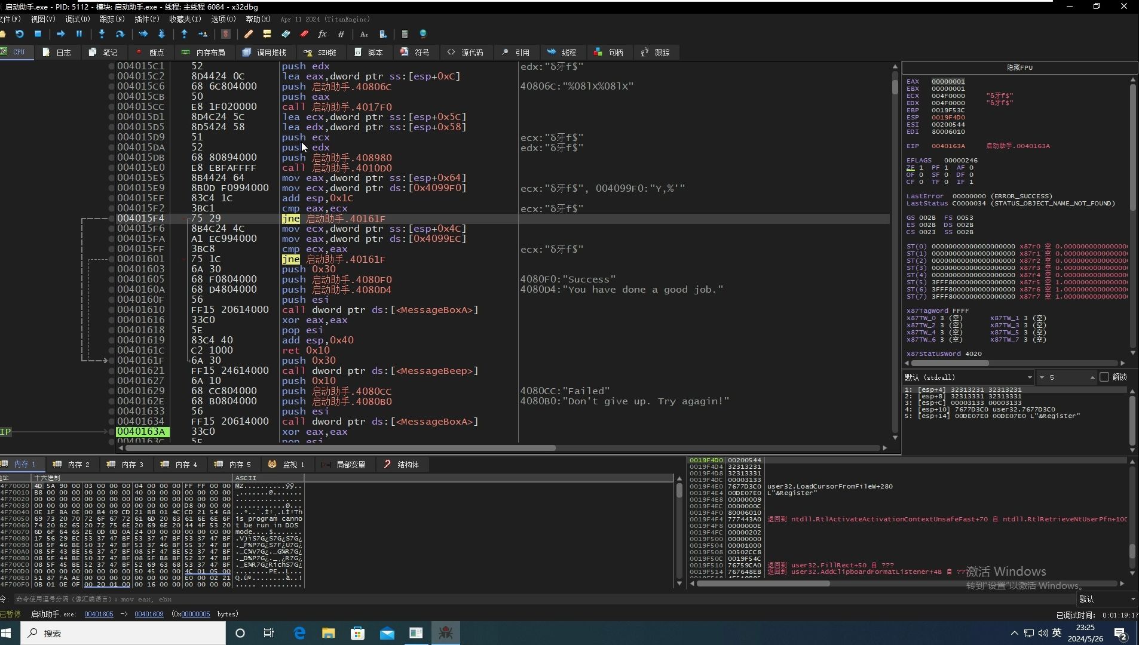The width and height of the screenshot is (1139, 645).
Task: Switch to the 日志 log tab
Action: tap(57, 53)
